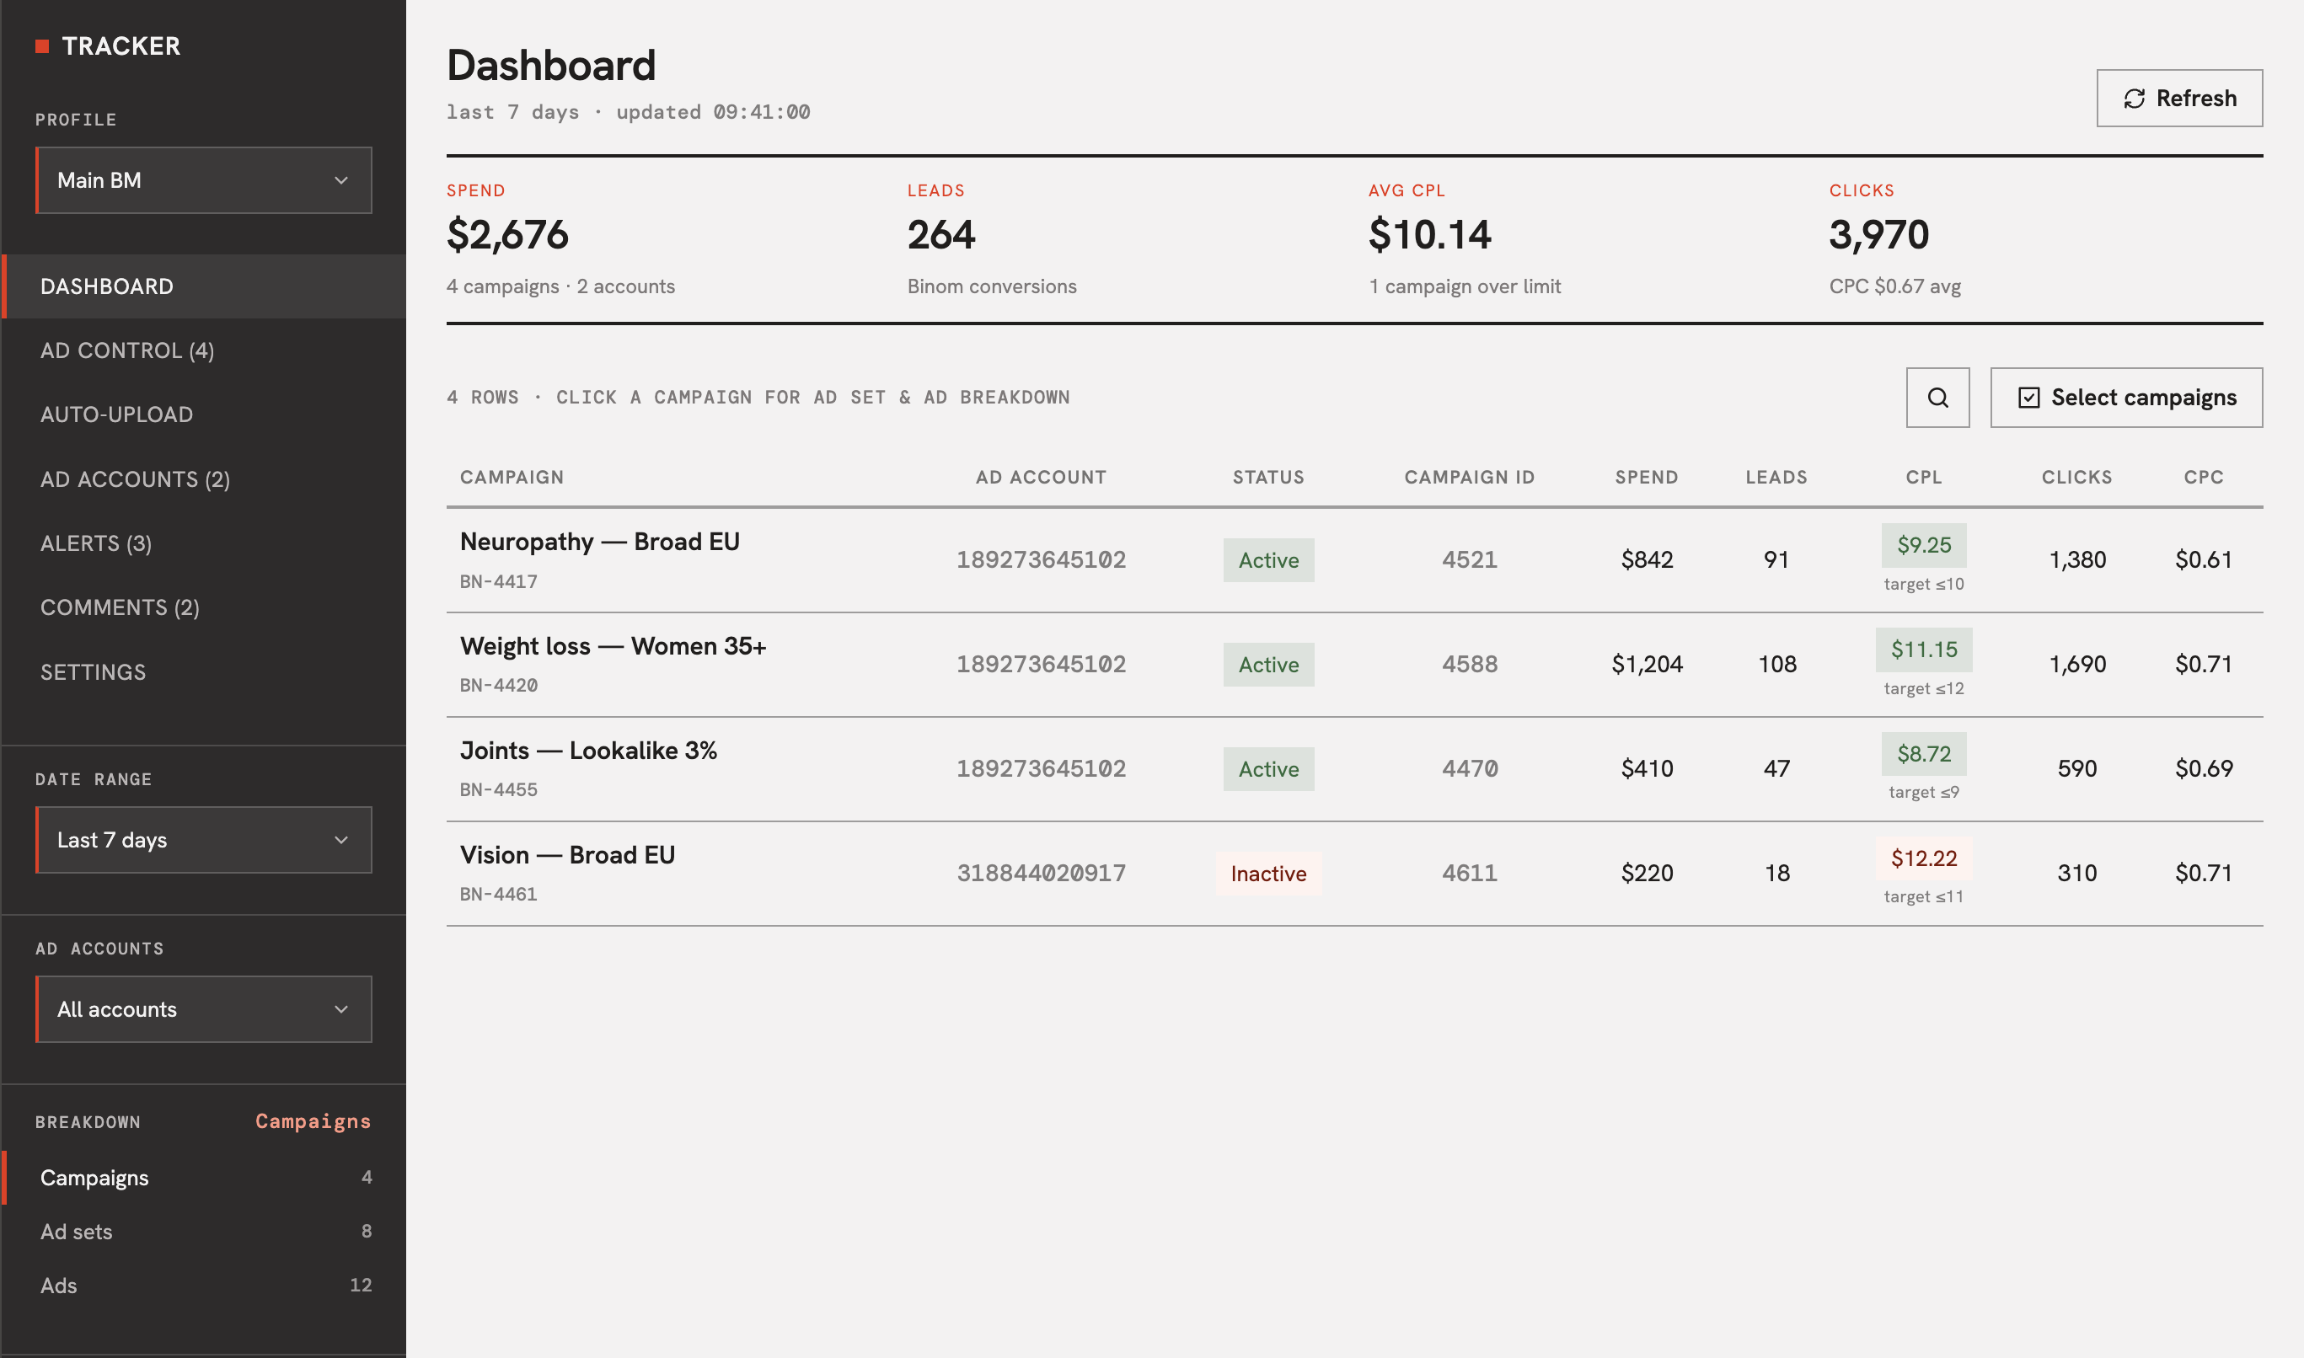Click the Leads column header

tap(1776, 477)
